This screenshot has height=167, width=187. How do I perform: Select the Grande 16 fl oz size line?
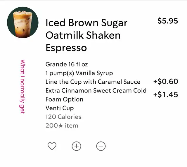67,64
